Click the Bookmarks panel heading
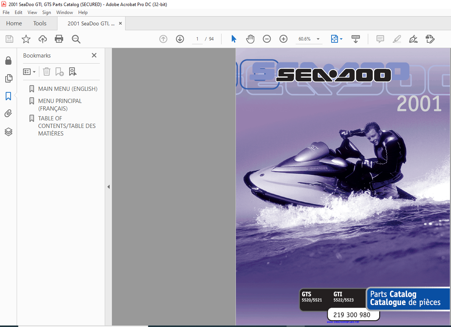The width and height of the screenshot is (451, 327). [x=37, y=56]
